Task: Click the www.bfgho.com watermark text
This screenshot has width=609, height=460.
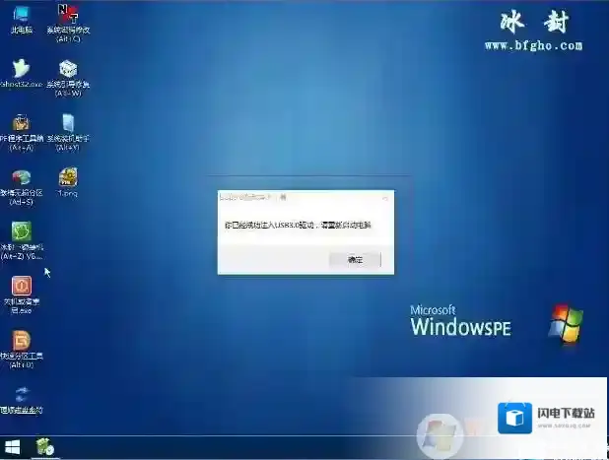Action: click(532, 45)
